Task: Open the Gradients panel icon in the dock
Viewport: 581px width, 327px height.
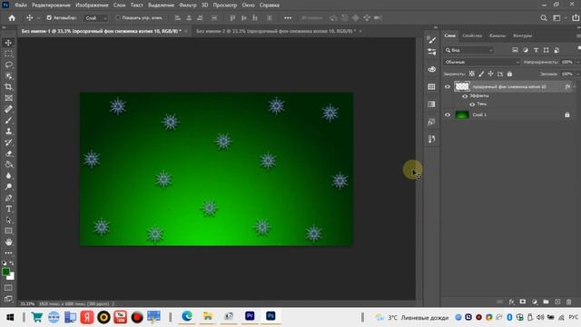Action: [431, 104]
